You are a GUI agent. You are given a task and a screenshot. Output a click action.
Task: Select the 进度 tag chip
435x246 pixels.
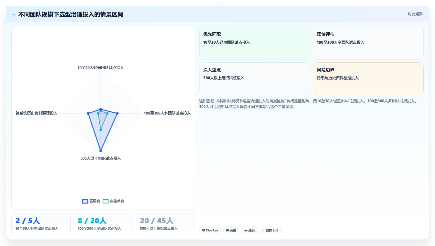click(249, 230)
